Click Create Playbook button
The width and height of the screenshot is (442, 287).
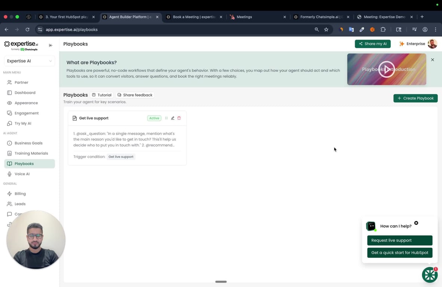(x=415, y=98)
